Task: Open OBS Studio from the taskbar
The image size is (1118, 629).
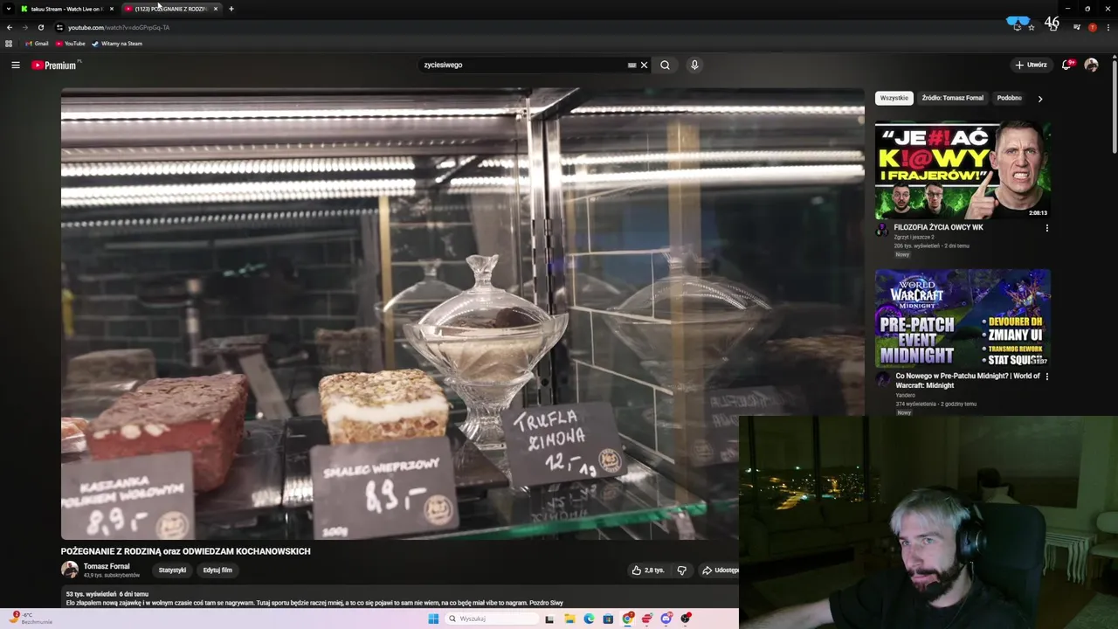Action: (686, 619)
